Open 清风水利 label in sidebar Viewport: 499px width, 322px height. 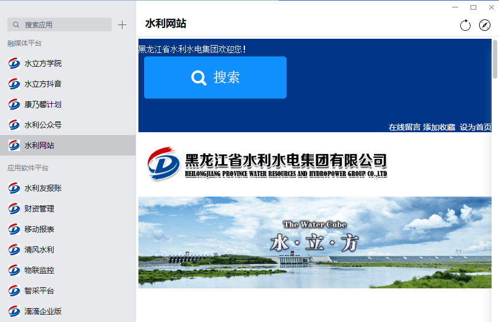pyautogui.click(x=39, y=250)
